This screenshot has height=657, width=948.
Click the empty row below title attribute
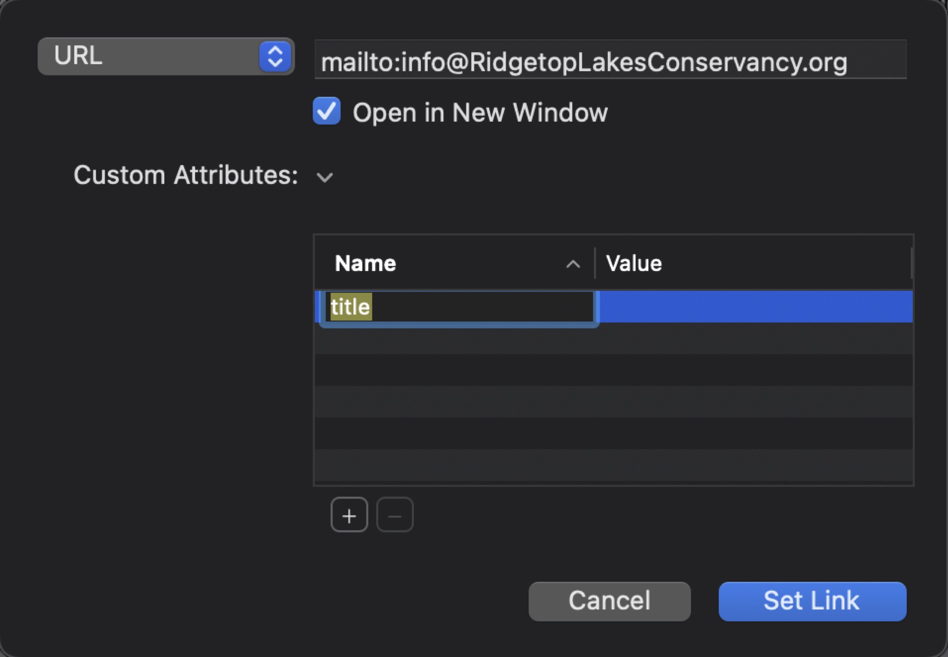click(613, 338)
